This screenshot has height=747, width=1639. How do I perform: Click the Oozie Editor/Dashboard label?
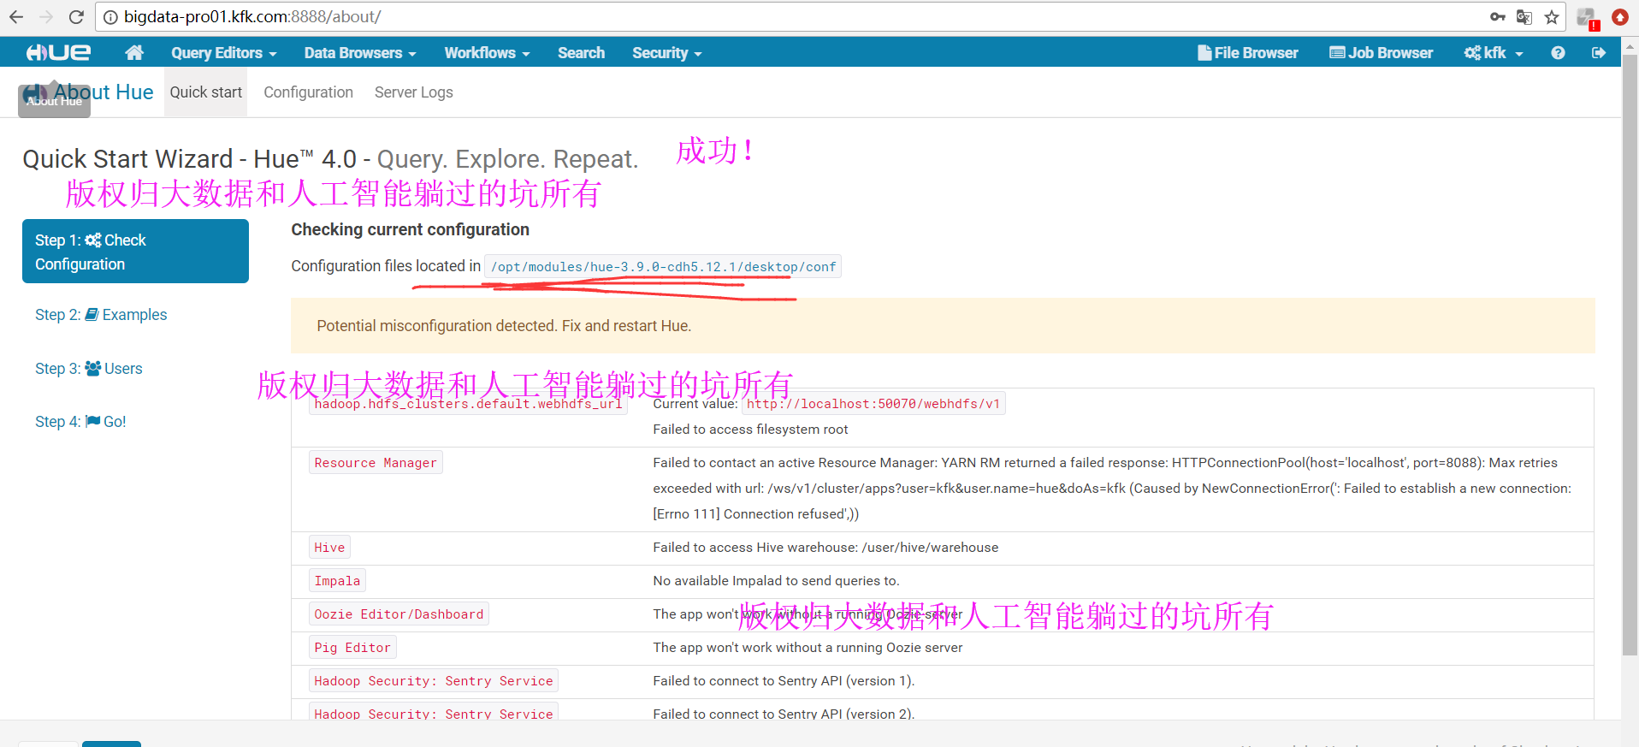pyautogui.click(x=399, y=614)
